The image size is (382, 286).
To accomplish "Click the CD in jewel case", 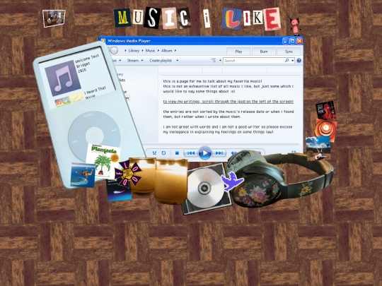I will [x=207, y=189].
